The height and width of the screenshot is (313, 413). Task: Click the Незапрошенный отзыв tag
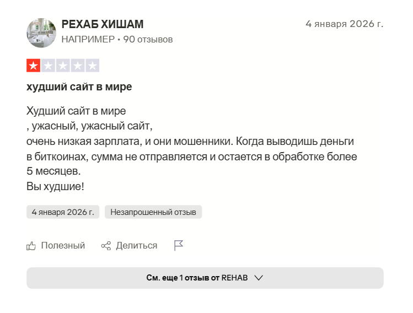click(x=153, y=212)
